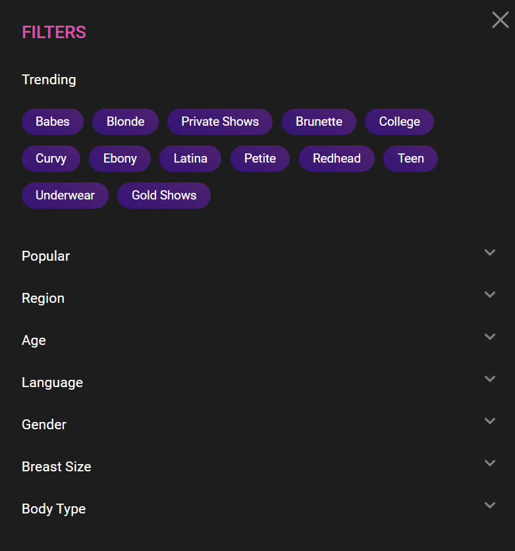Choose the Private Shows tag
Viewport: 515px width, 551px height.
[x=220, y=122]
